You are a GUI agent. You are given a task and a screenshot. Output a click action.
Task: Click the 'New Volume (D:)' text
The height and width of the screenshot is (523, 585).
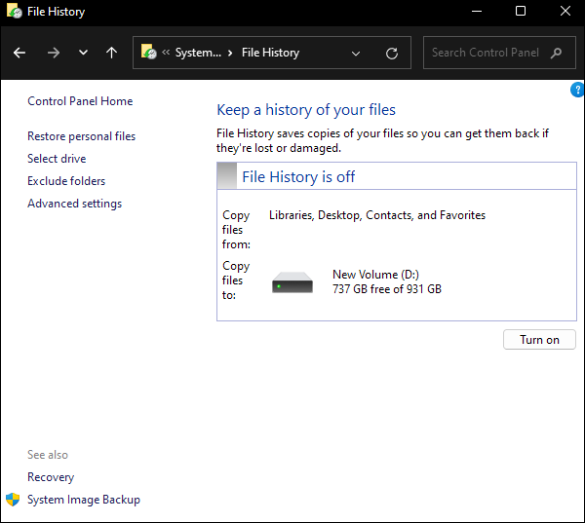coord(375,275)
